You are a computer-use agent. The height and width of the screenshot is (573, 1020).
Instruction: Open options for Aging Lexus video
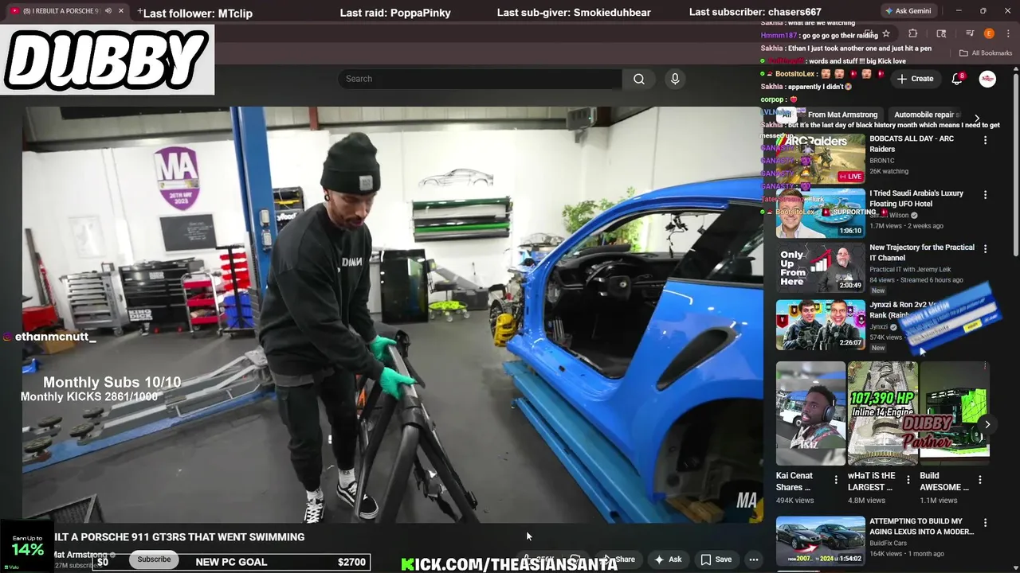(x=985, y=522)
